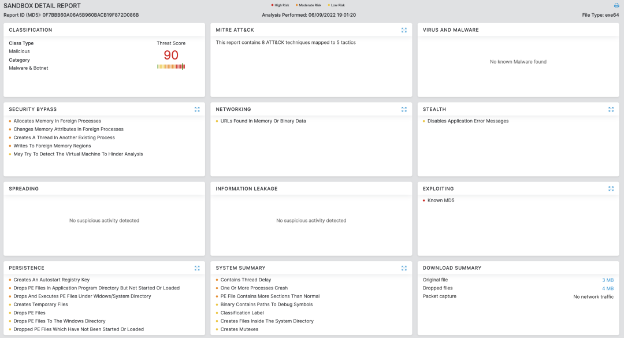Click the High Risk legend indicator
This screenshot has width=624, height=338.
click(281, 5)
